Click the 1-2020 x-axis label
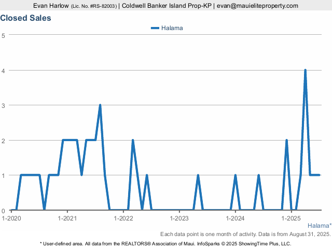The width and height of the screenshot is (332, 249). point(11,218)
